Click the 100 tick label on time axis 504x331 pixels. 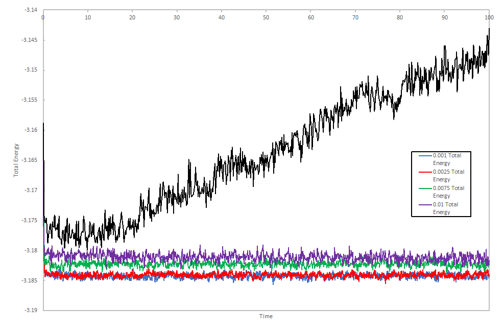tap(489, 17)
